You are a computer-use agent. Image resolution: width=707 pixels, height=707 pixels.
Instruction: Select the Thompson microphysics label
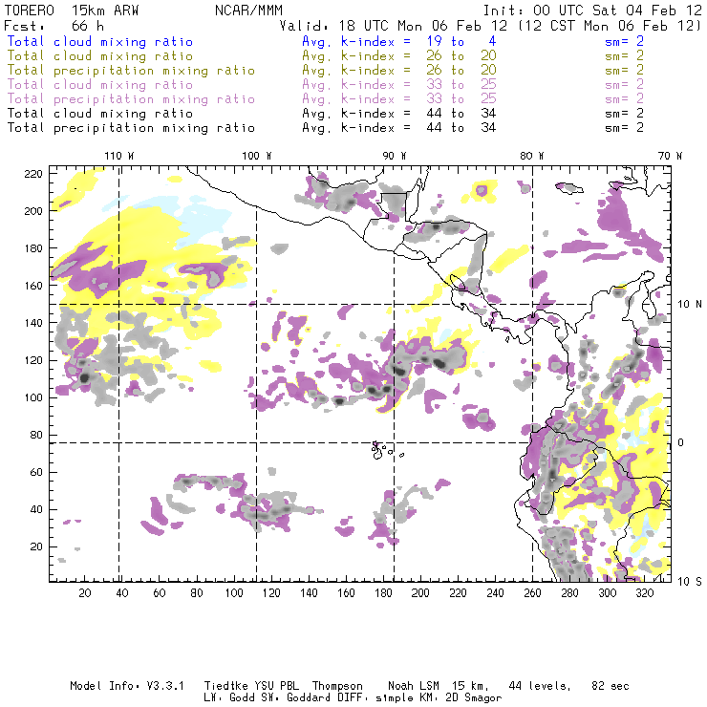[x=337, y=686]
